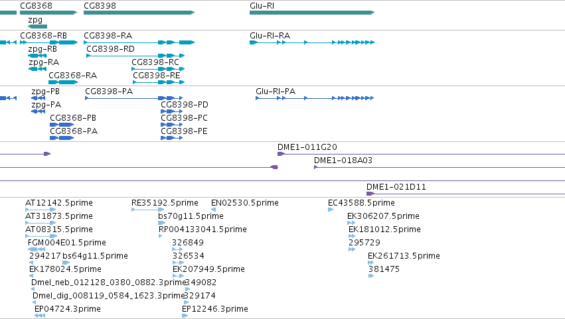This screenshot has width=565, height=319.
Task: Click the FGM004E01.5prime EST glyph
Action: pyautogui.click(x=37, y=249)
